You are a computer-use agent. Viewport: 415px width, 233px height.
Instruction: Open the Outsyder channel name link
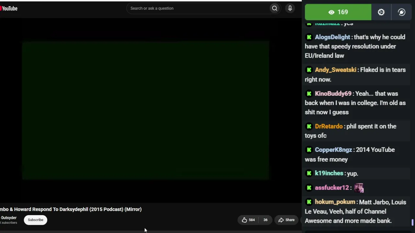pos(8,218)
